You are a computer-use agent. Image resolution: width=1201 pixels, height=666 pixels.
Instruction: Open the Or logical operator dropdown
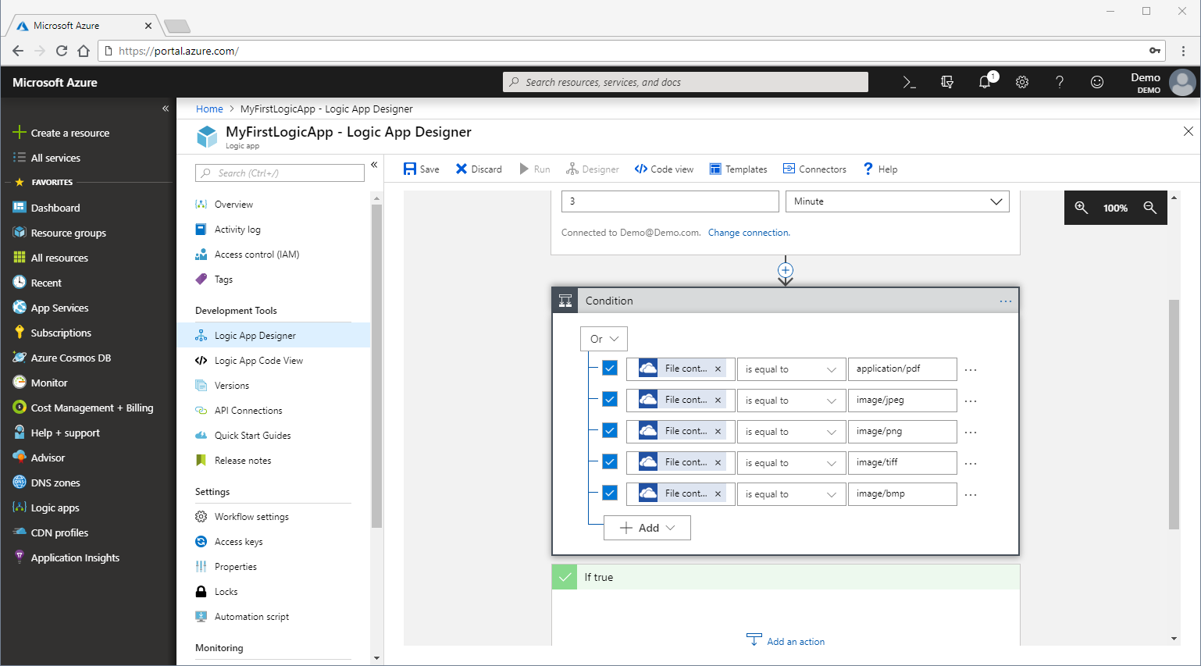click(x=604, y=339)
